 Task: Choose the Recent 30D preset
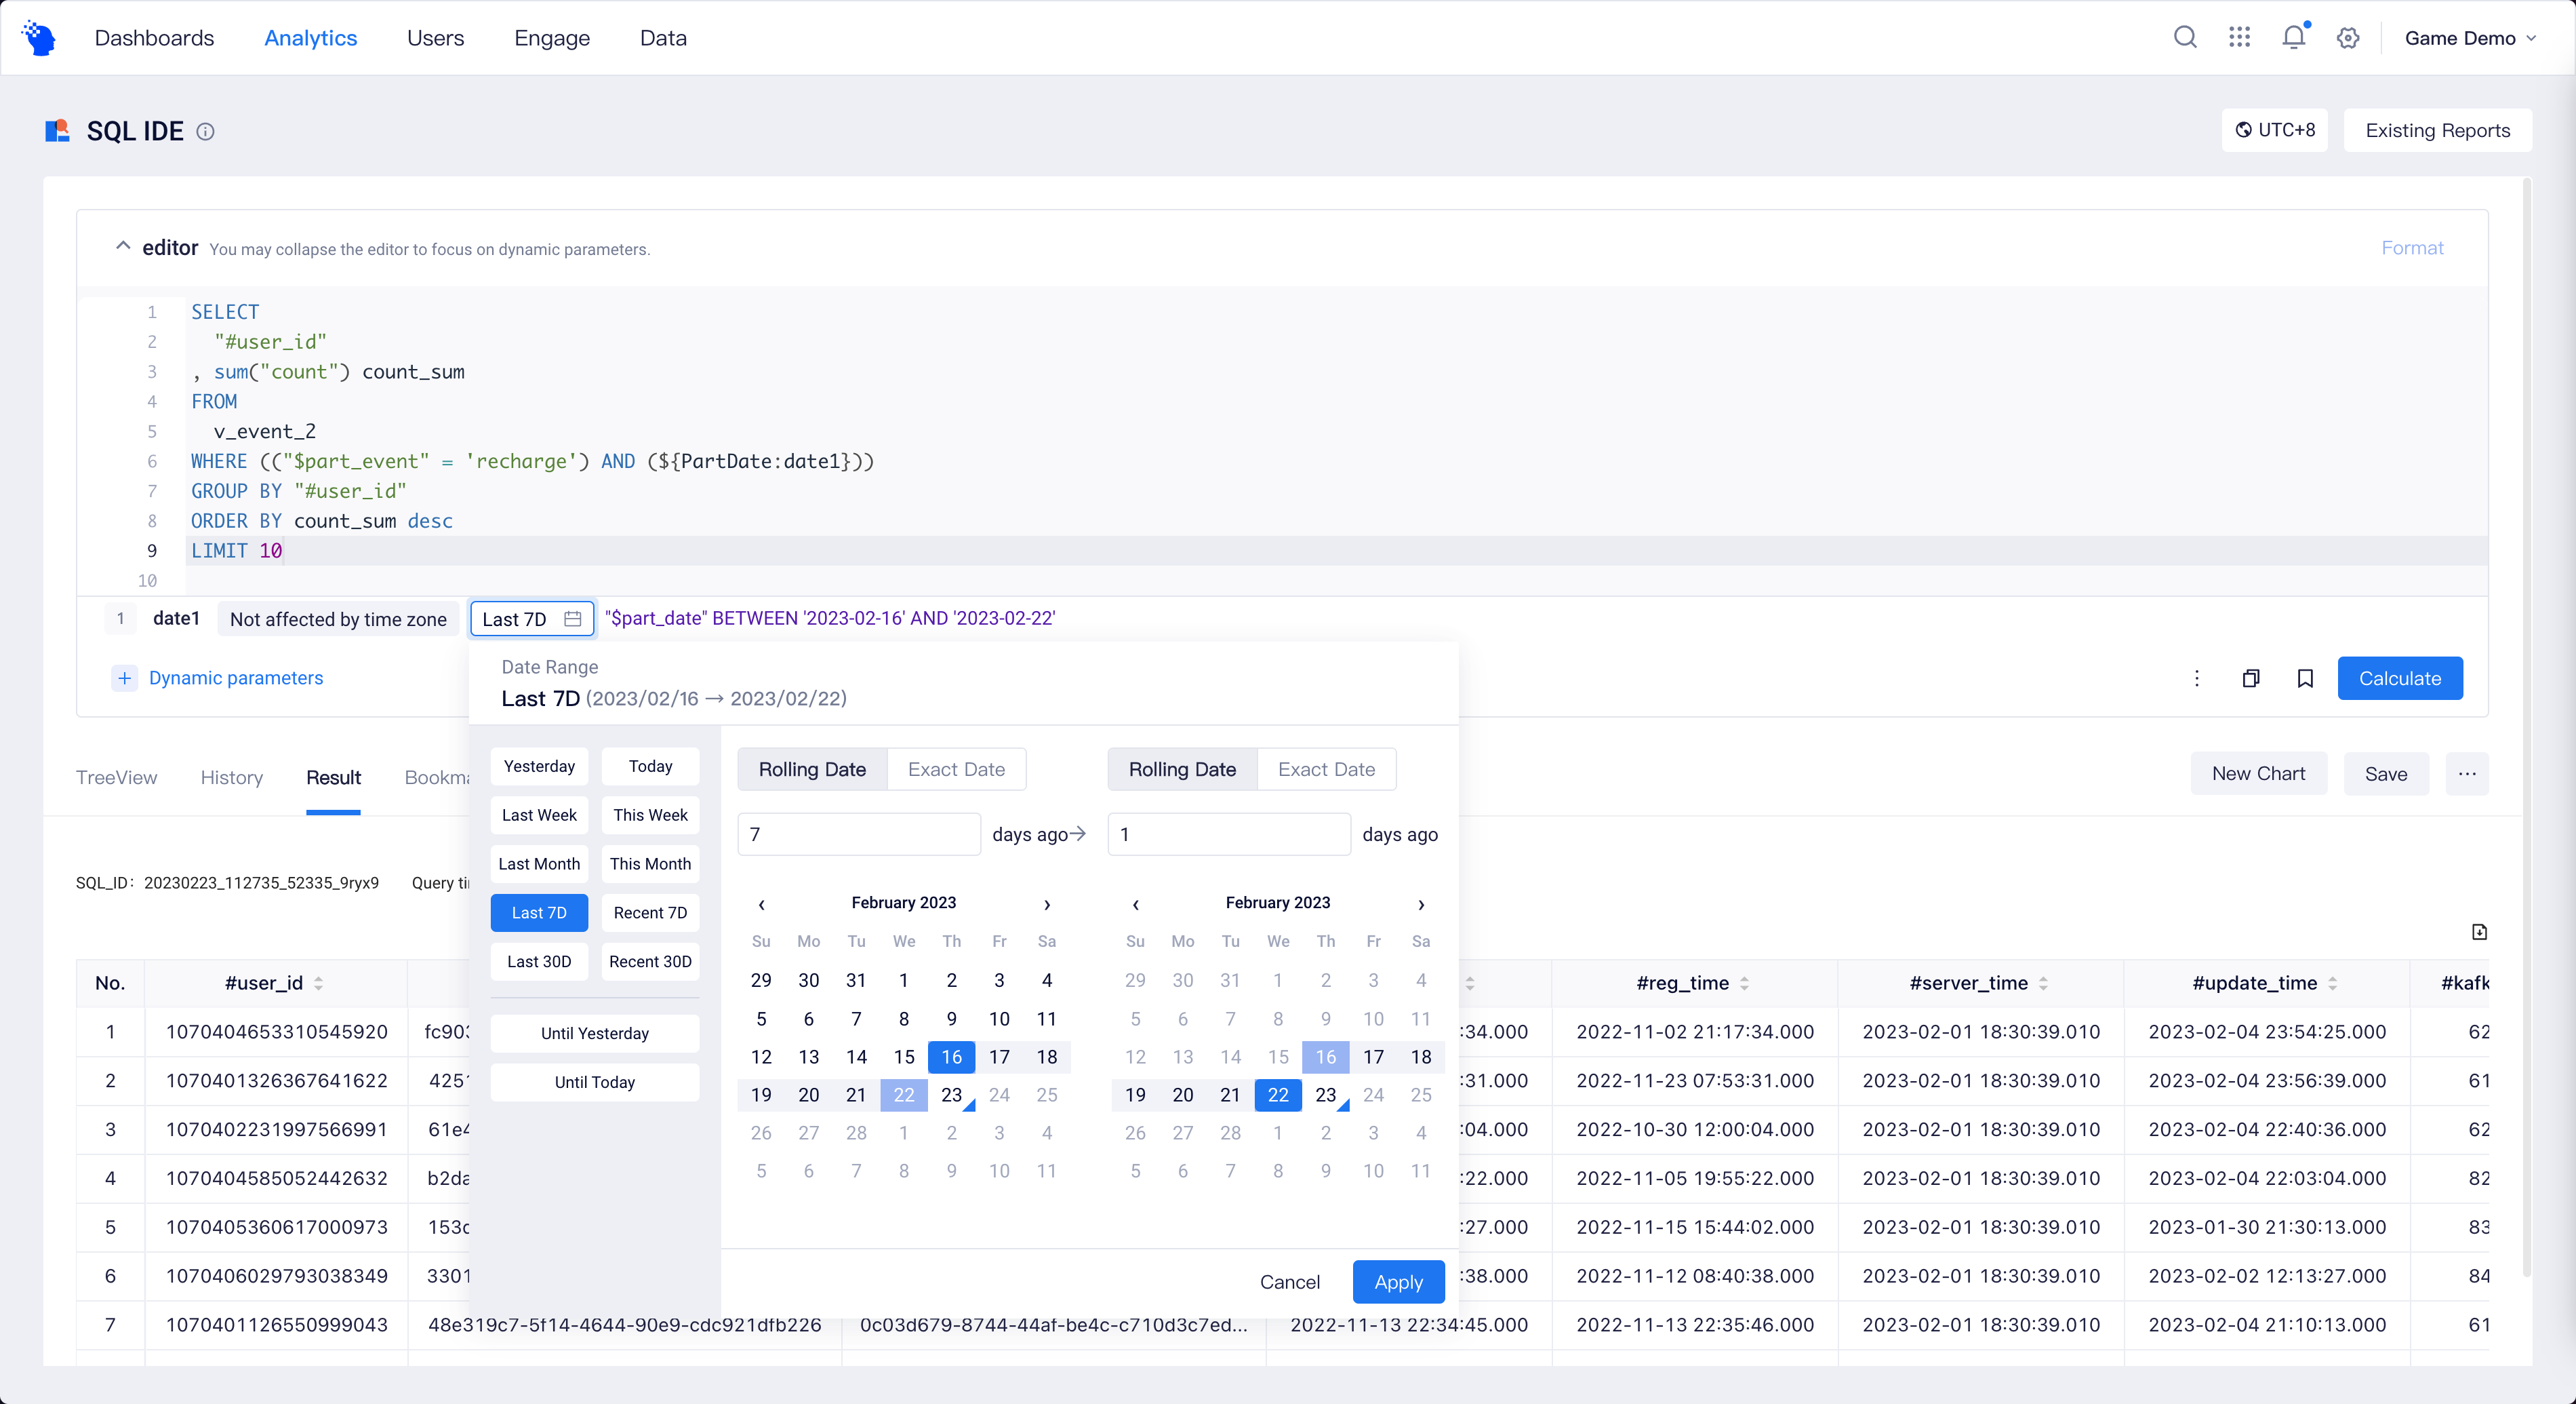point(650,960)
